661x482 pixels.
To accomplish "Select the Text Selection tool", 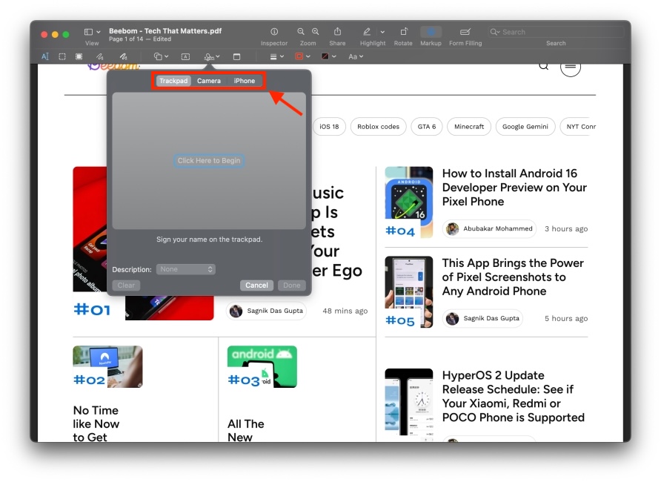I will (x=45, y=56).
